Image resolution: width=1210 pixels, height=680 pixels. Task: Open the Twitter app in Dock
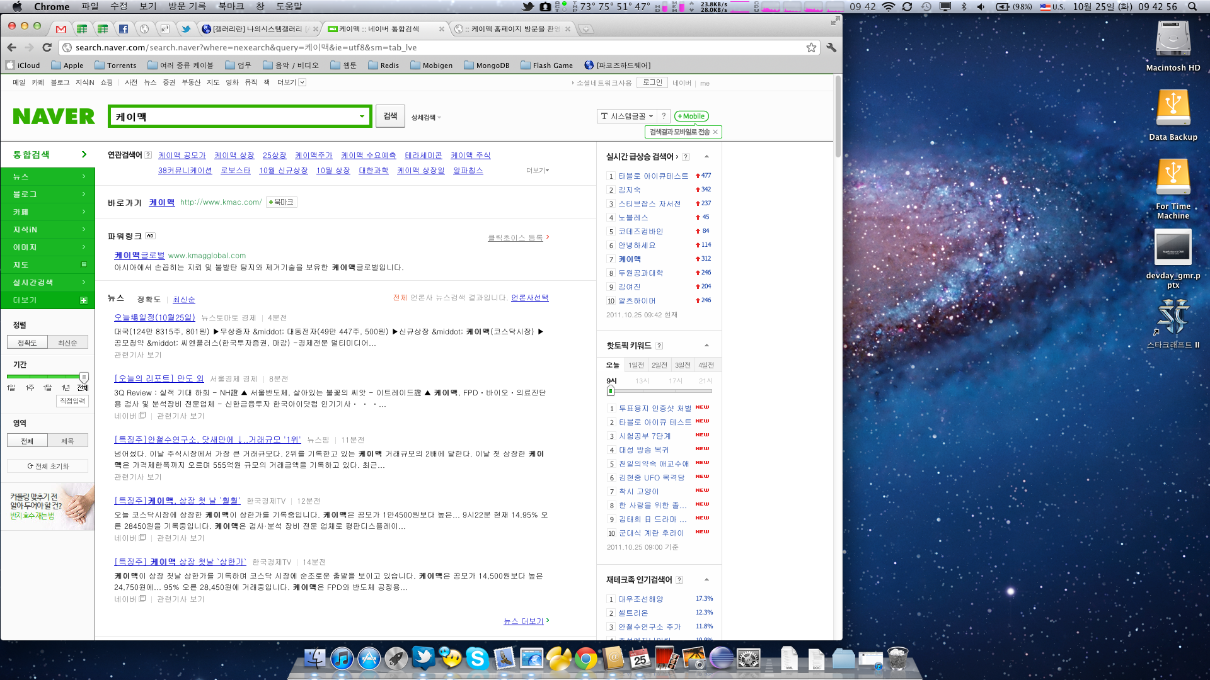click(423, 657)
